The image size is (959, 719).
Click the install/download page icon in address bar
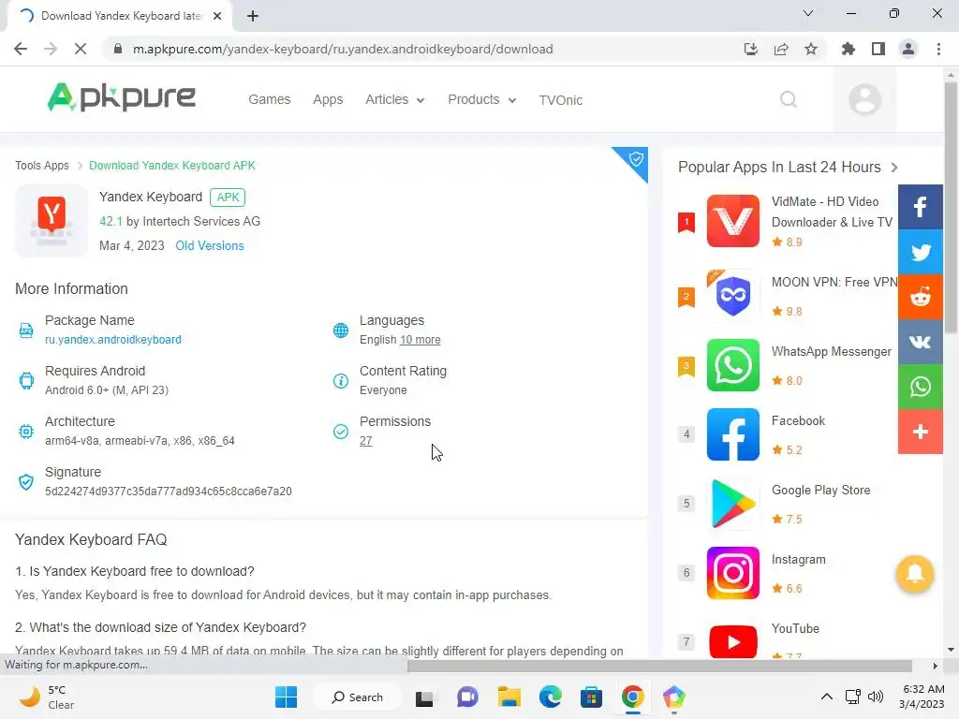pos(751,49)
